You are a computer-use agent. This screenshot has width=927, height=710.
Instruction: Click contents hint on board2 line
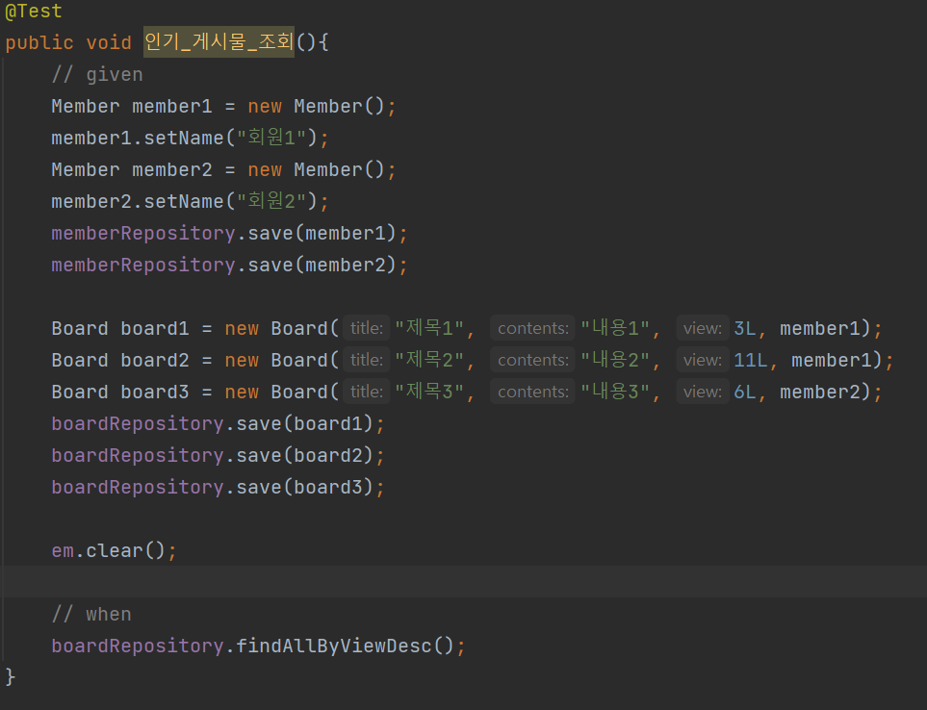532,361
